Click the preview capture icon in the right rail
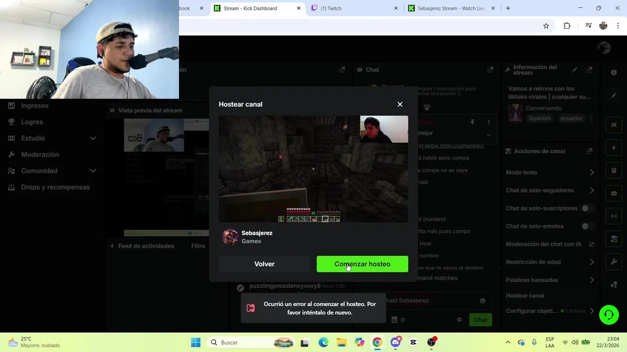 (x=614, y=125)
